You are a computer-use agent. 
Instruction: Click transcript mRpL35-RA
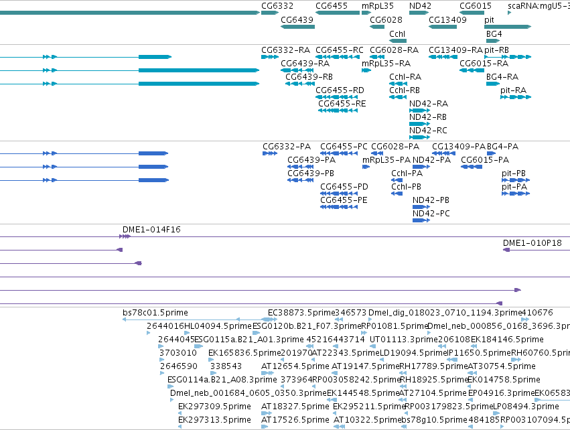point(386,64)
